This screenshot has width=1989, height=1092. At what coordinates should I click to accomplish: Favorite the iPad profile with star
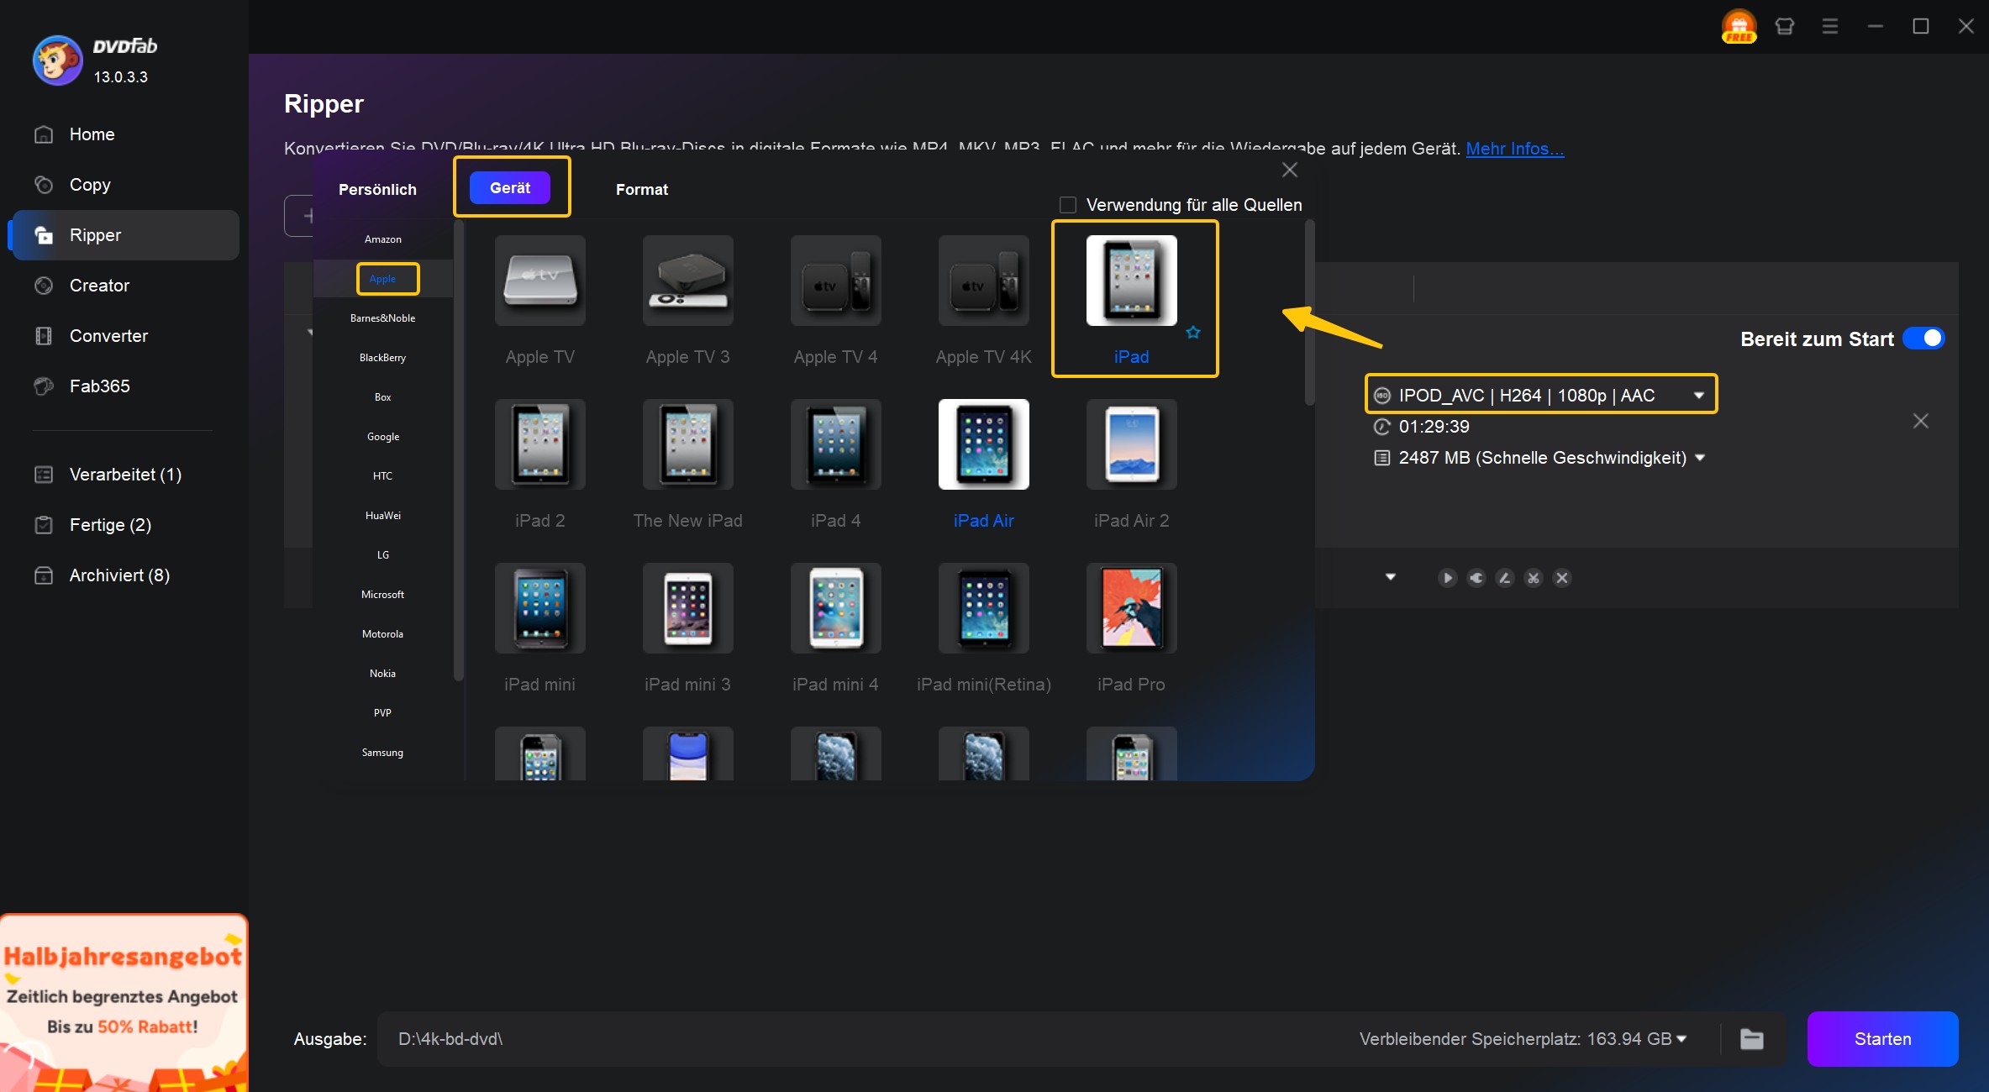click(1193, 333)
